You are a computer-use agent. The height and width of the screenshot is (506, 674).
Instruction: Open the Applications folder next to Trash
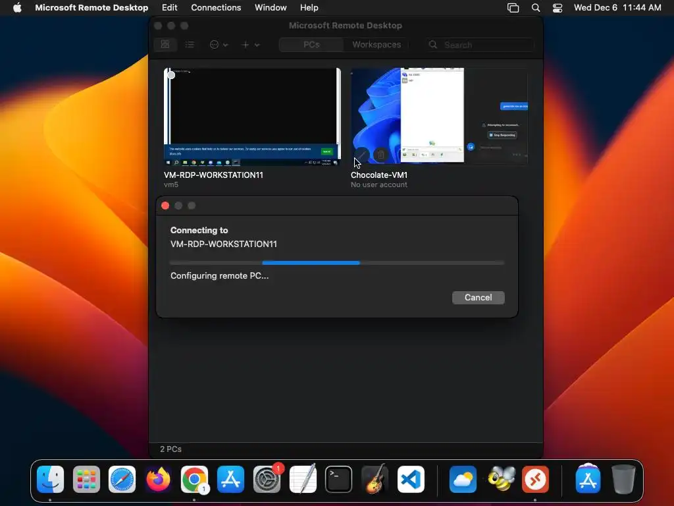(x=588, y=478)
